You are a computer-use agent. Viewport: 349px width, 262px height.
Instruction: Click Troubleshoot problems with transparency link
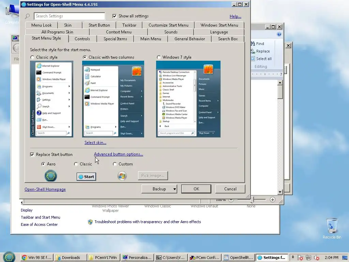coord(148,222)
